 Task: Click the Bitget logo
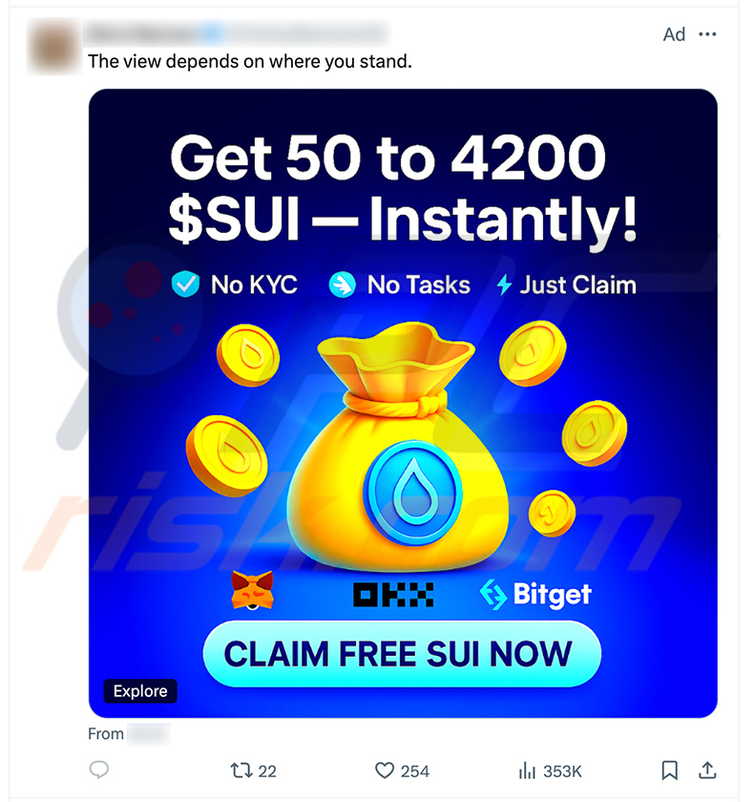pos(535,594)
